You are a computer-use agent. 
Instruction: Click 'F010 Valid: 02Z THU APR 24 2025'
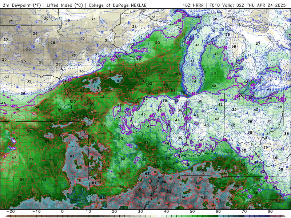pos(247,5)
